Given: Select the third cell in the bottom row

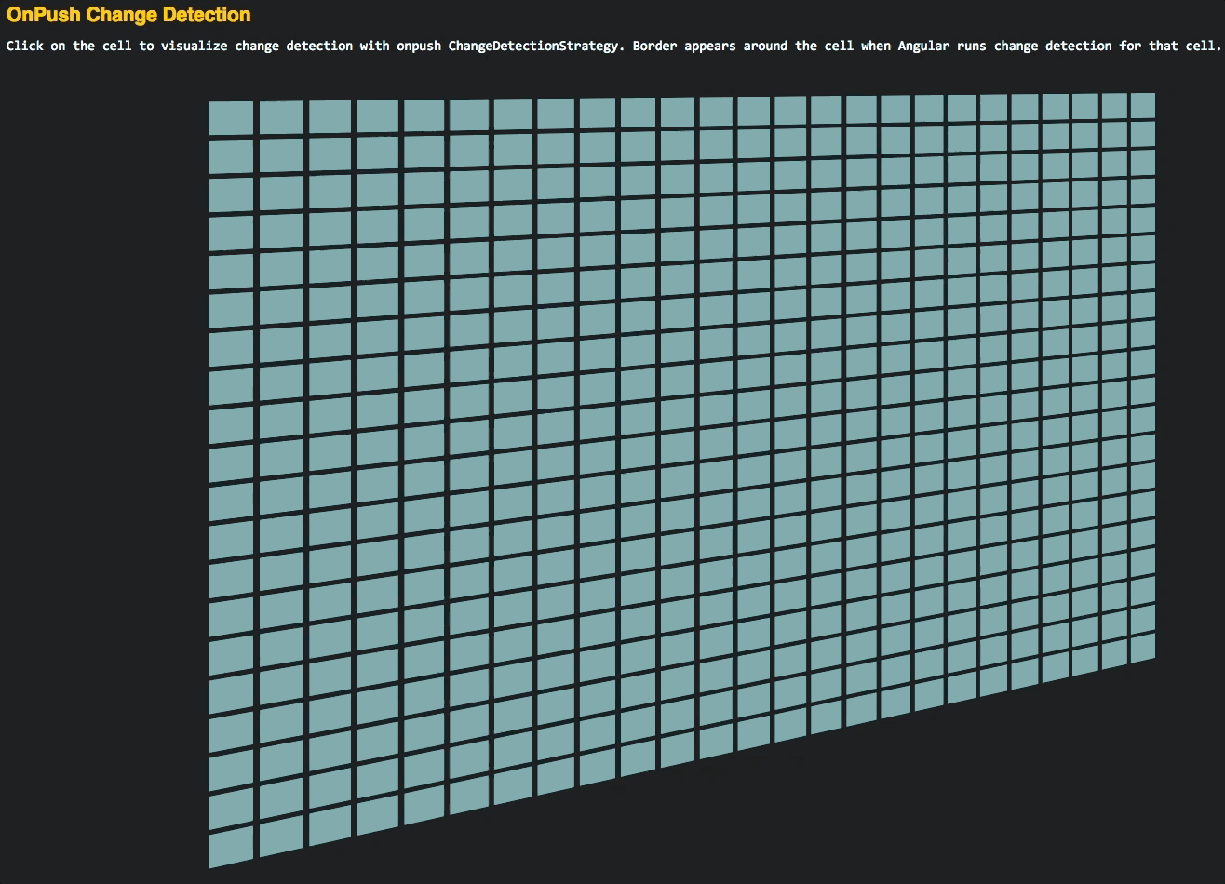Looking at the screenshot, I should tap(330, 824).
